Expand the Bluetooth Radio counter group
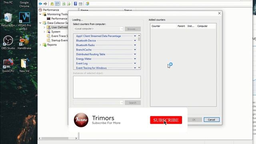This screenshot has height=144, width=256. (x=135, y=45)
